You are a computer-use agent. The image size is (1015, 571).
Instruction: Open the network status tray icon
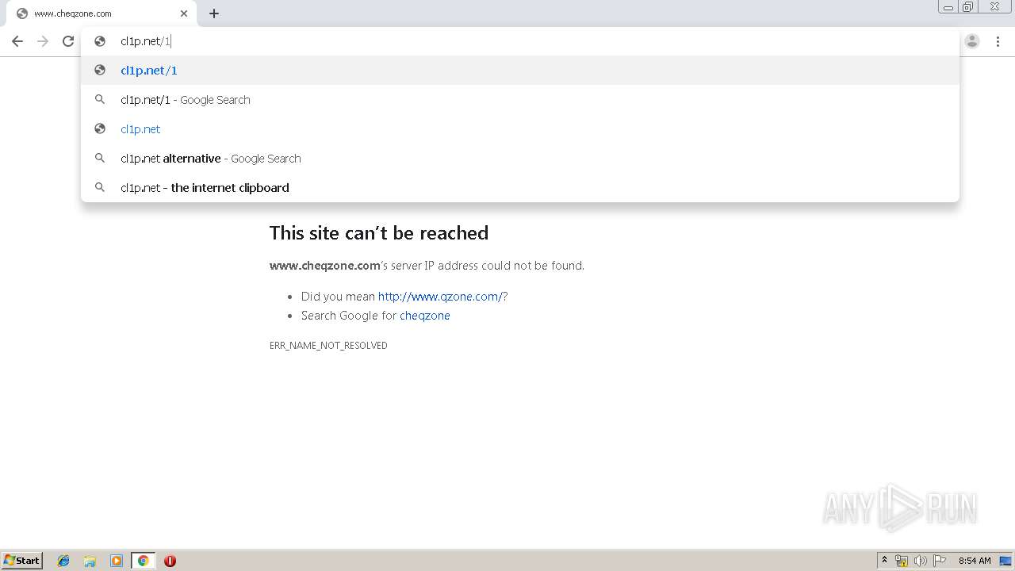click(902, 561)
